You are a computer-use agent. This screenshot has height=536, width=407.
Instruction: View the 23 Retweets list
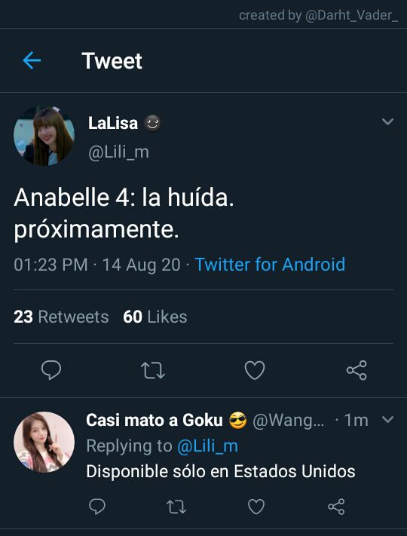click(x=61, y=317)
